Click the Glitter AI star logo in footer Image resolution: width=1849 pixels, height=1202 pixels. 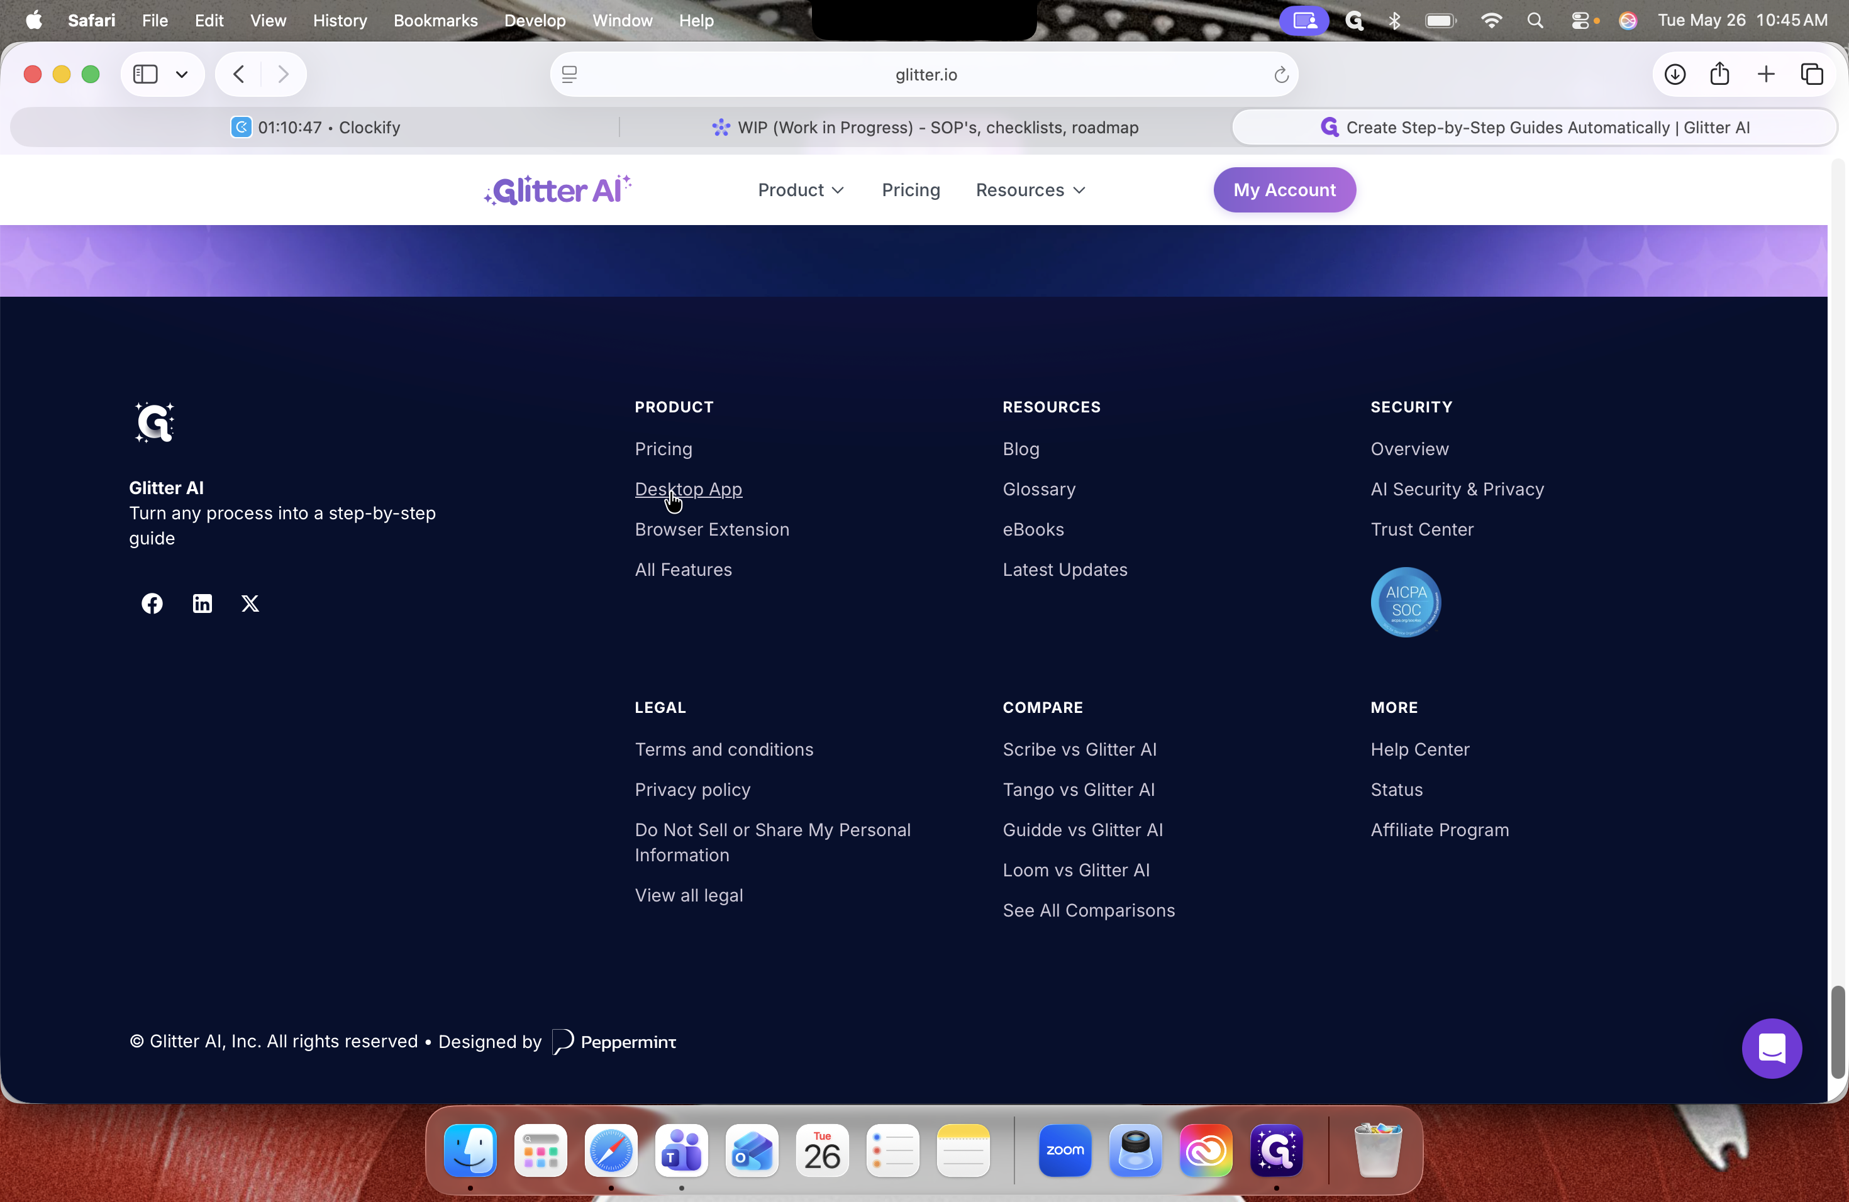coord(154,422)
